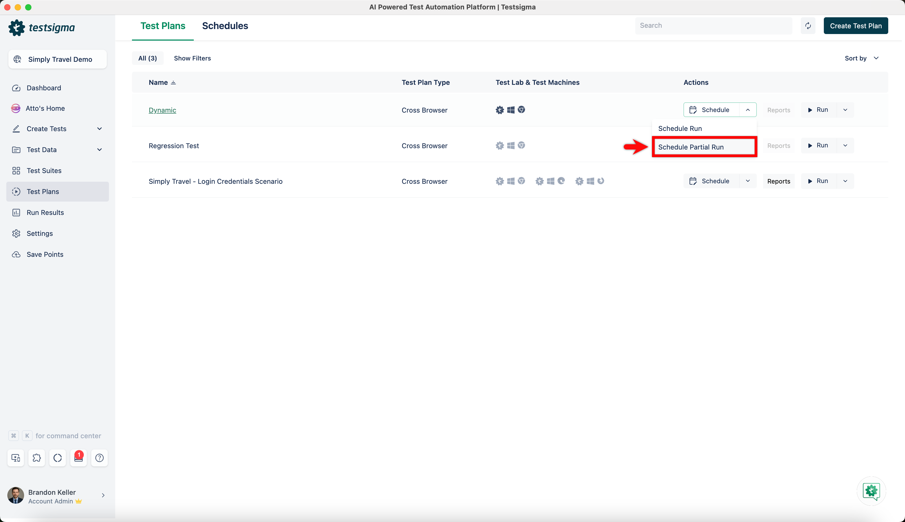Collapse the Dynamic plan Schedule dropdown arrow
905x522 pixels.
click(748, 110)
